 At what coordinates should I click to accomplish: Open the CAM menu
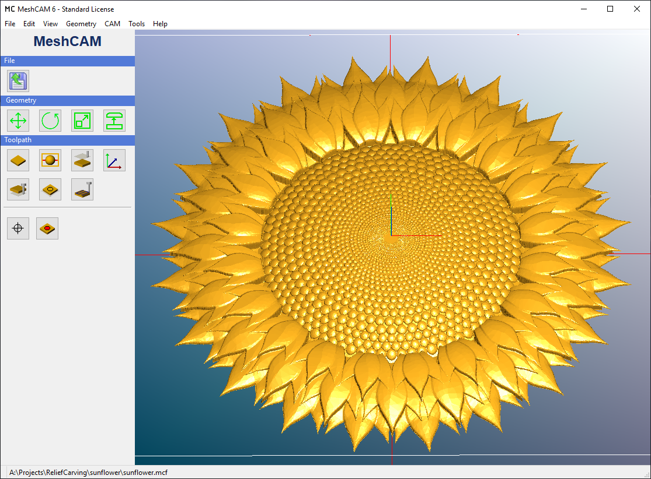pyautogui.click(x=112, y=24)
